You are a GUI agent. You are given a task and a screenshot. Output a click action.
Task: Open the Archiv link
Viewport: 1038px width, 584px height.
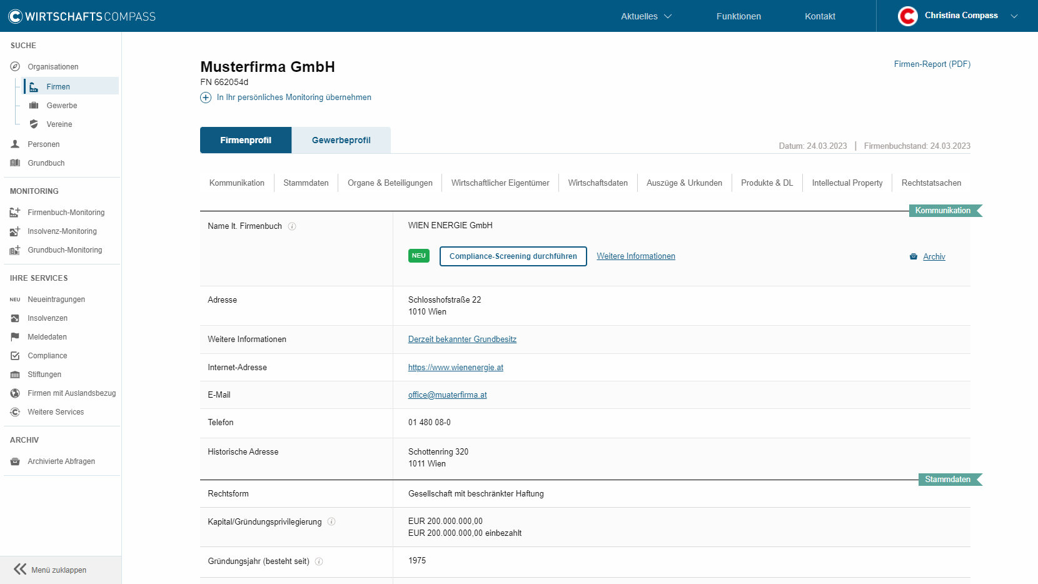tap(934, 257)
